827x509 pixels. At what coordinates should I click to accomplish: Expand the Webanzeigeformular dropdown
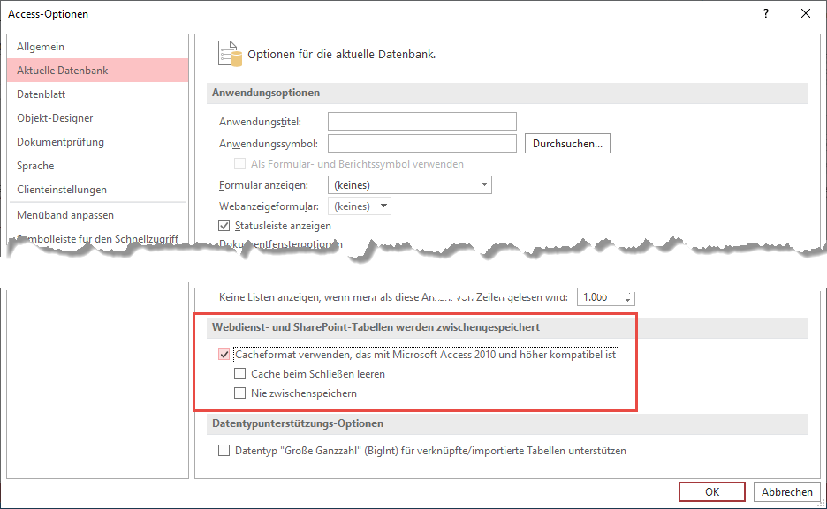click(x=383, y=206)
